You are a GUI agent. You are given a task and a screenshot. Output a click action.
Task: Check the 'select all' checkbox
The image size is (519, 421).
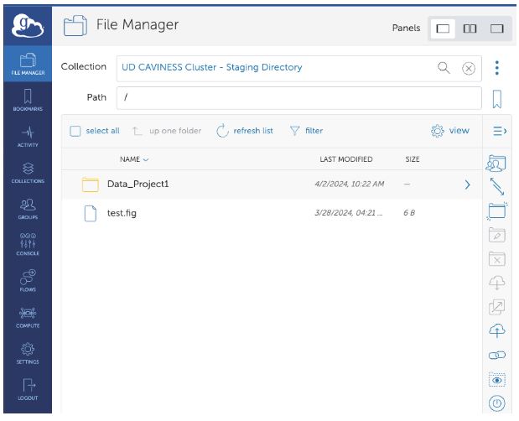(x=75, y=131)
